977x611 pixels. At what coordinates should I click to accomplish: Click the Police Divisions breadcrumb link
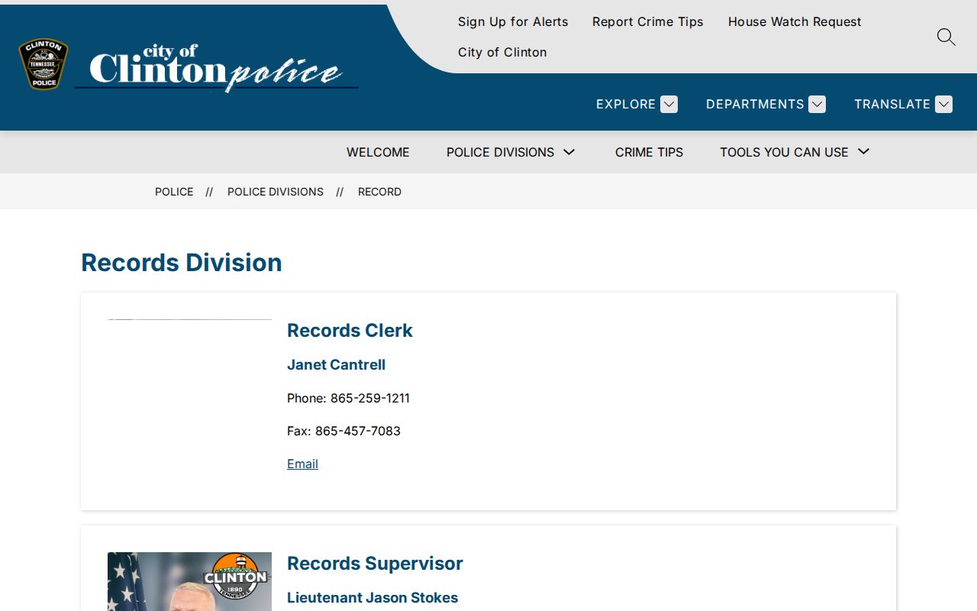tap(276, 192)
